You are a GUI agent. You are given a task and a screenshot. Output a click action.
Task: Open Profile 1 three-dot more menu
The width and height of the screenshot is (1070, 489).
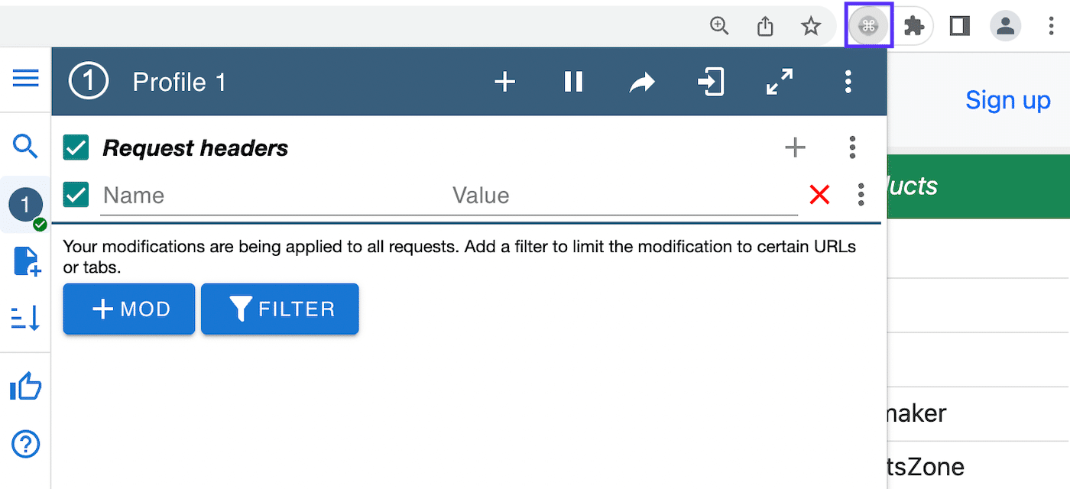(848, 82)
